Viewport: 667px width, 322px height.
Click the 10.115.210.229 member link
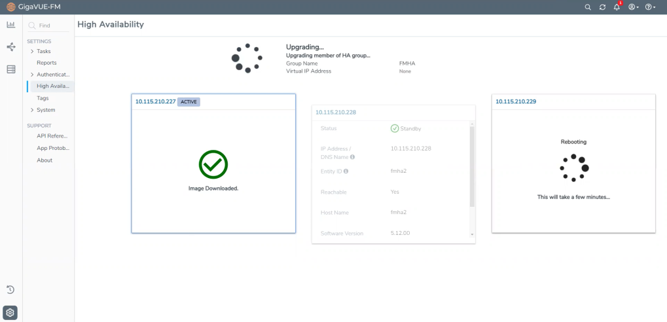coord(516,101)
